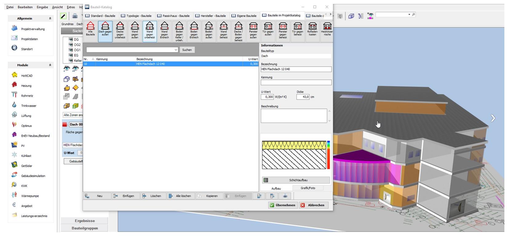Toggle visibility of the EG floor

point(71,55)
